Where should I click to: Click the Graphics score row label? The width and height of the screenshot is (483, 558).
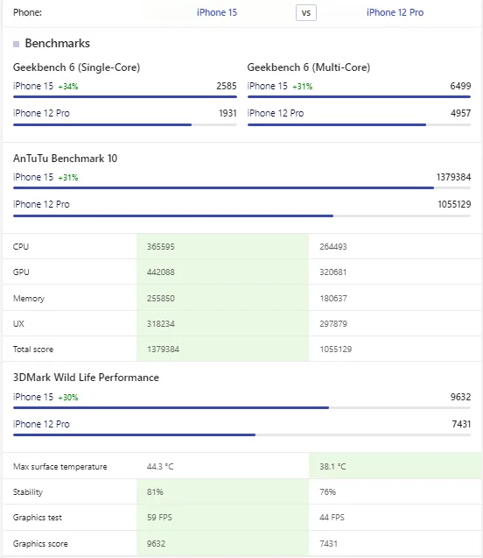click(40, 544)
